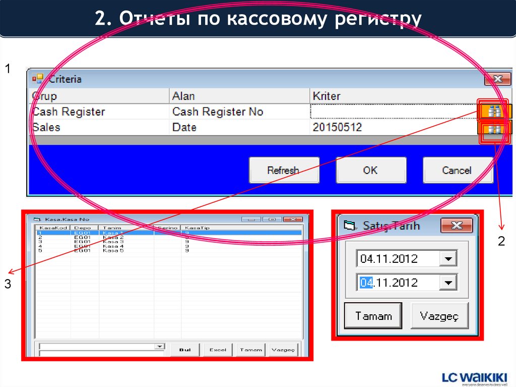Select the Kasa 5 row

click(168, 251)
